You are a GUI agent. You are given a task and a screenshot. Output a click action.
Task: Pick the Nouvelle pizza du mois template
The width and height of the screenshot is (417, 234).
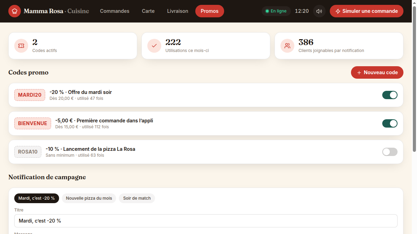[89, 198]
